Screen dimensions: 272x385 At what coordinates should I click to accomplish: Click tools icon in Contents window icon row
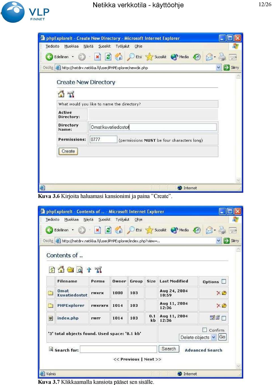click(x=98, y=270)
